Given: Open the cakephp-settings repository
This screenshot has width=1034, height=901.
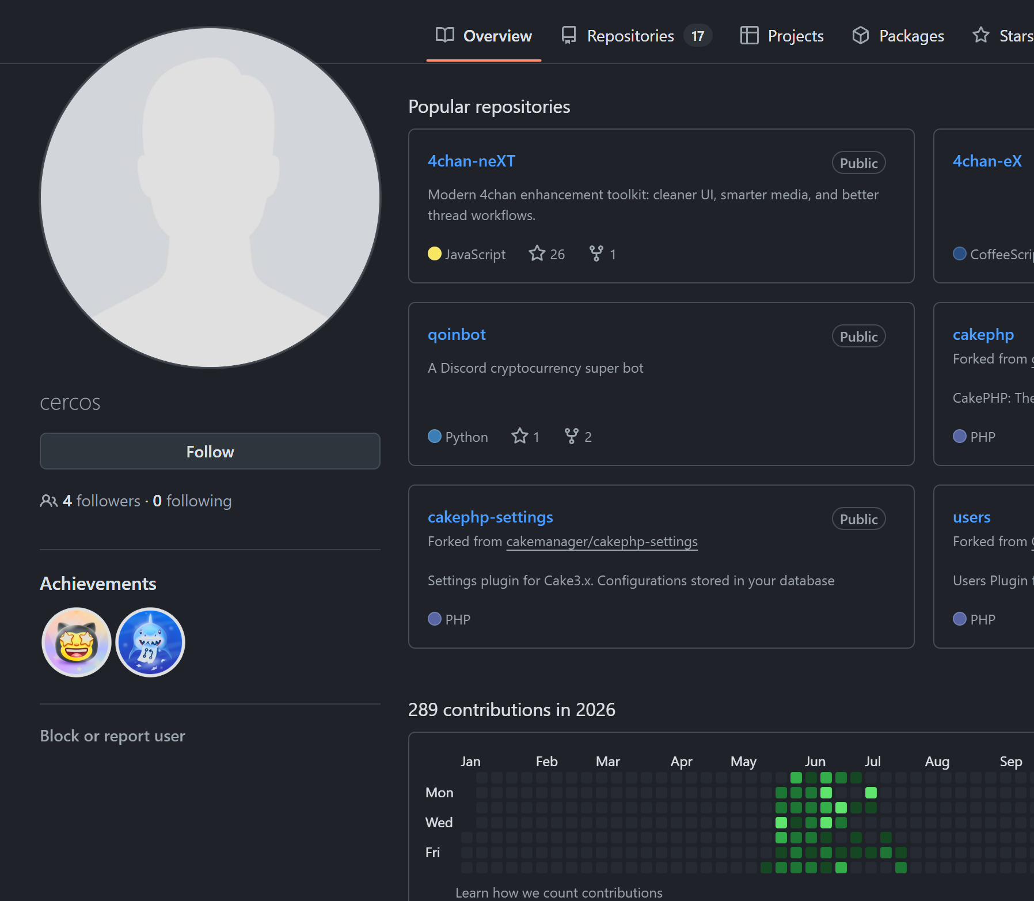Looking at the screenshot, I should [x=491, y=517].
